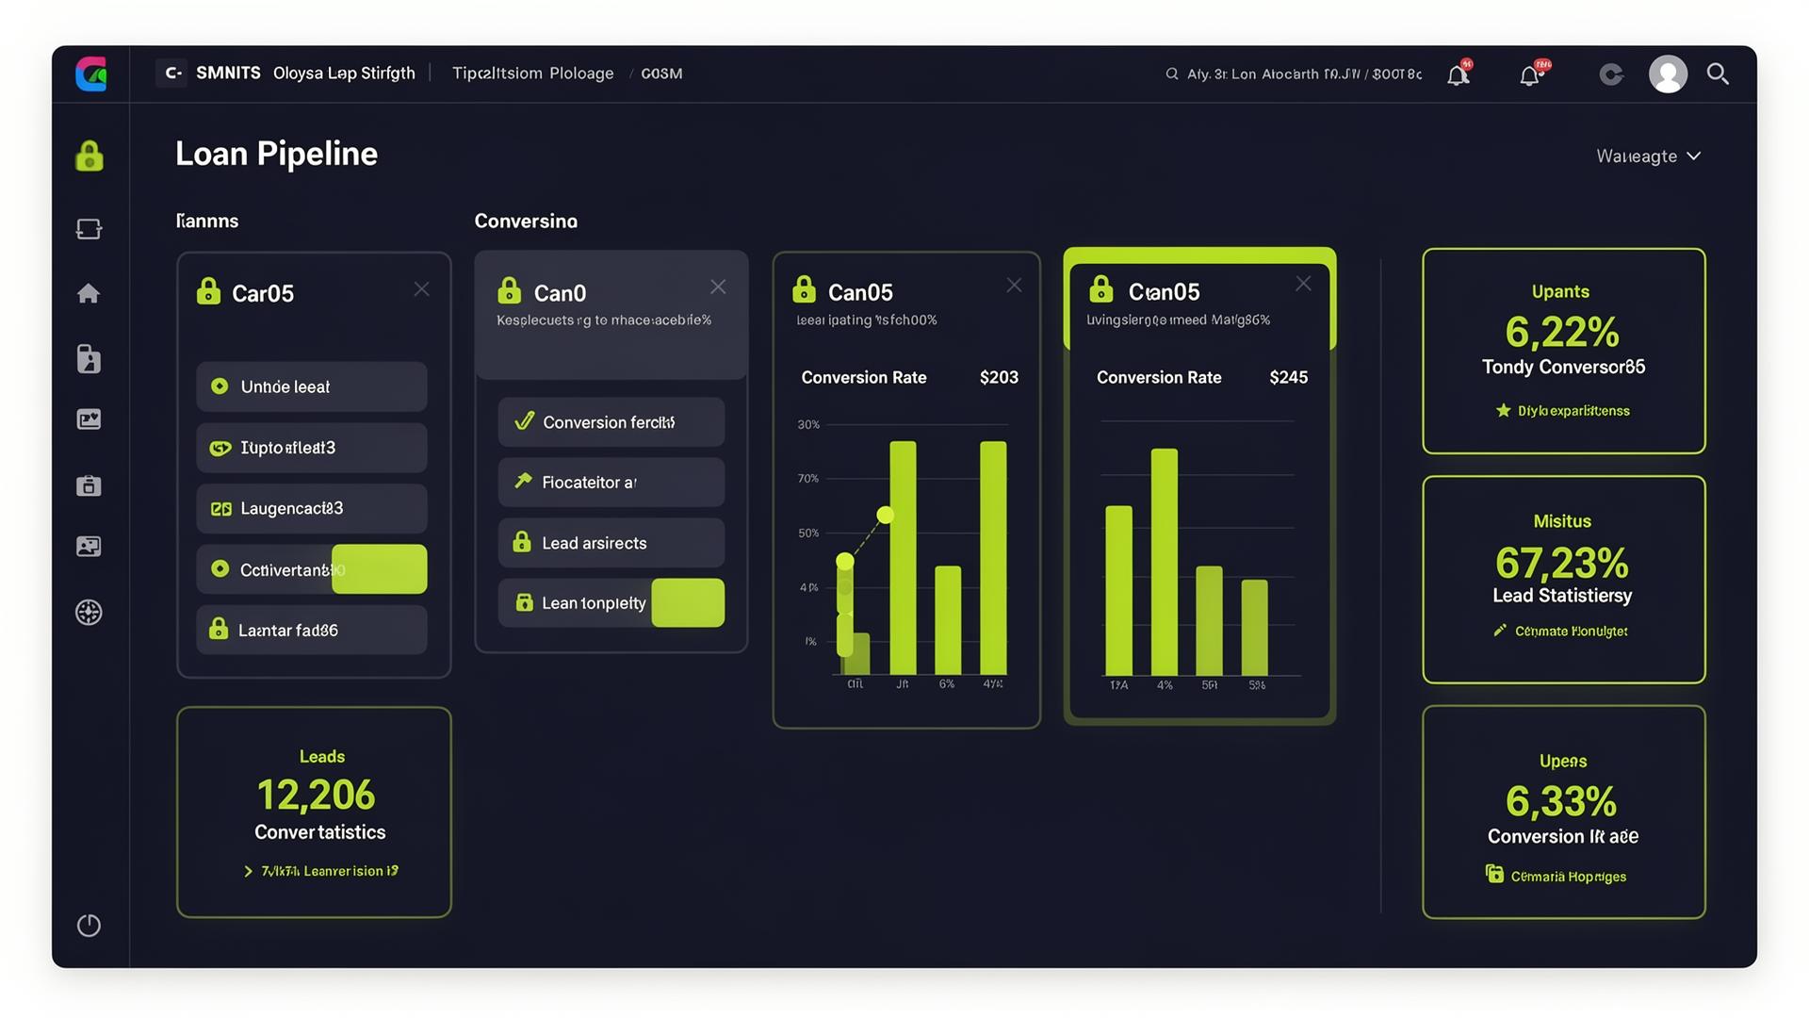The image size is (1809, 1018).
Task: Open the home icon in sidebar
Action: coord(89,293)
